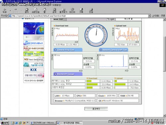Click the 1.01 MB/s download value
166x125 pixels.
[x=73, y=45]
